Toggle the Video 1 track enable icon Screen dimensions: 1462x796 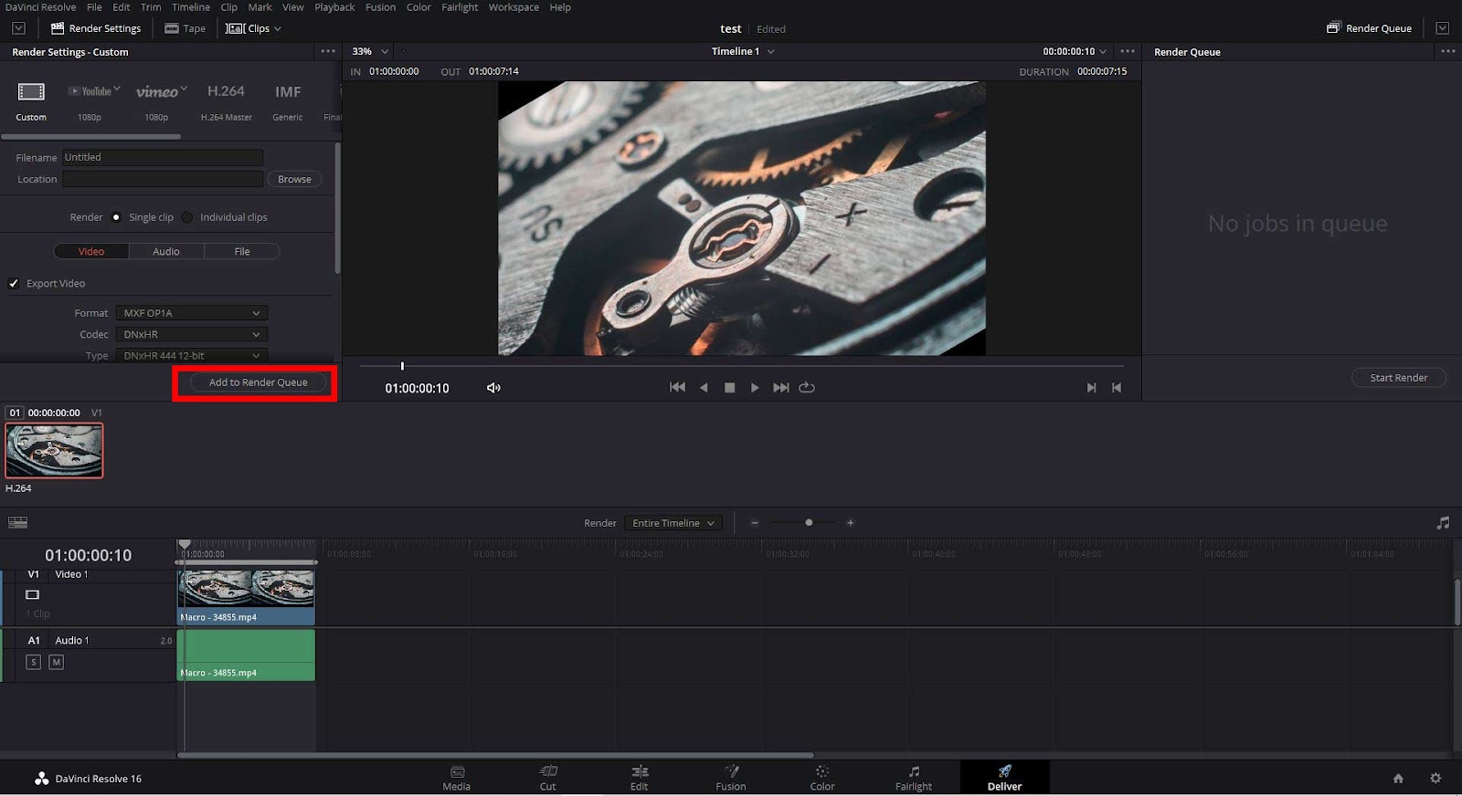[x=33, y=594]
